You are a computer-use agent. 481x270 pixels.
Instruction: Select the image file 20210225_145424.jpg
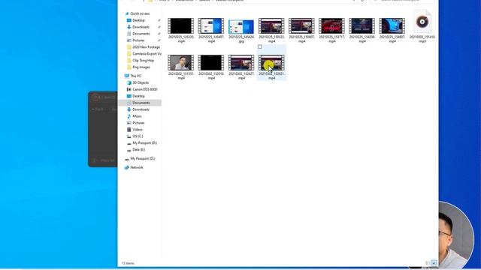241,30
